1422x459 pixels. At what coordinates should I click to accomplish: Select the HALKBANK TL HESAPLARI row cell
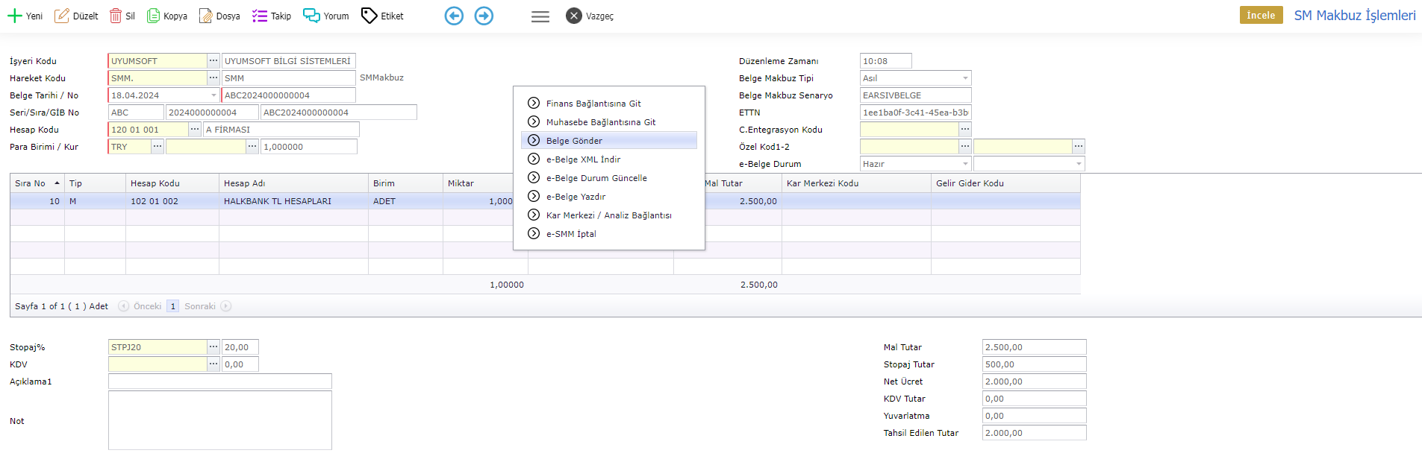(293, 201)
